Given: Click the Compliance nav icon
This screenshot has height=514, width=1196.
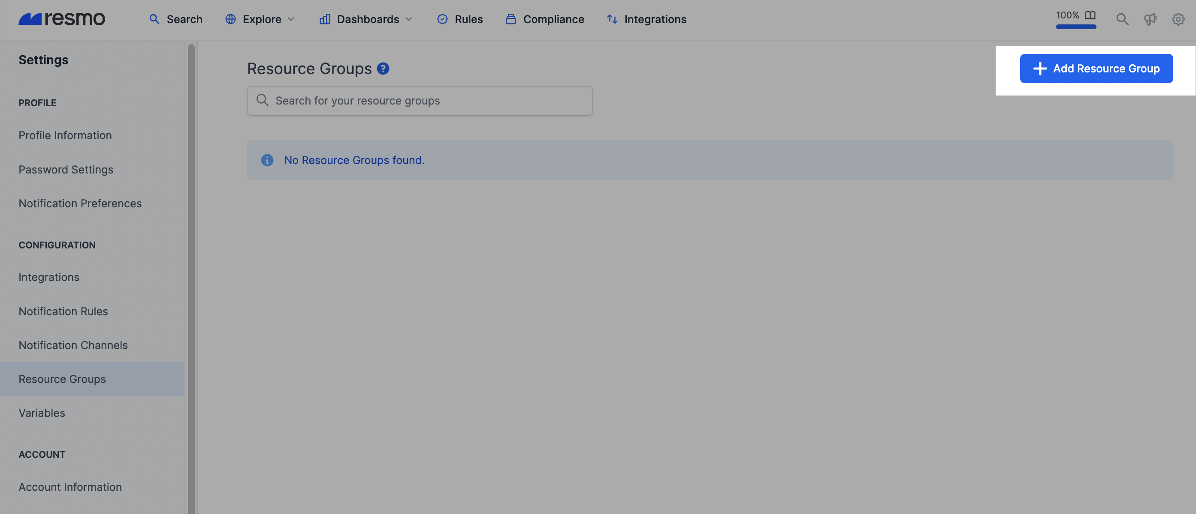Looking at the screenshot, I should [x=511, y=19].
